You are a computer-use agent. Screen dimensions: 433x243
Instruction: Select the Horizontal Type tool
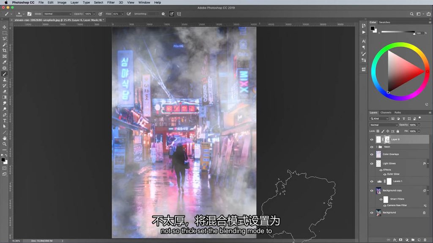pos(4,121)
